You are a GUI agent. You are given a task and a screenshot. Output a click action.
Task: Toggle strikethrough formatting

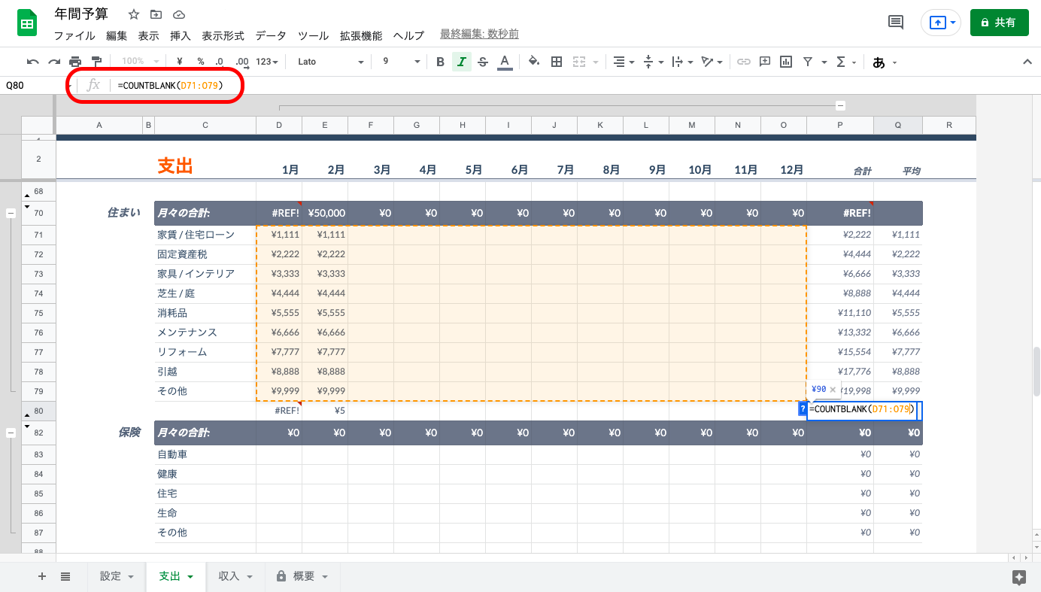[x=483, y=62]
